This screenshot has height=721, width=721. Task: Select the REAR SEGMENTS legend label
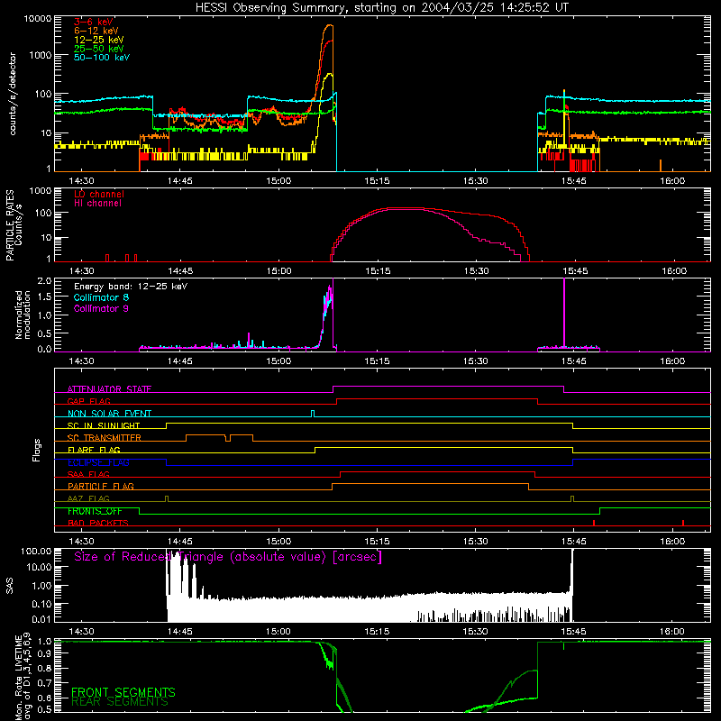(x=120, y=702)
